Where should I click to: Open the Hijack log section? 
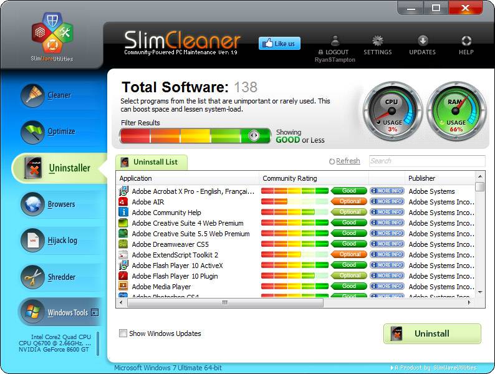(62, 241)
